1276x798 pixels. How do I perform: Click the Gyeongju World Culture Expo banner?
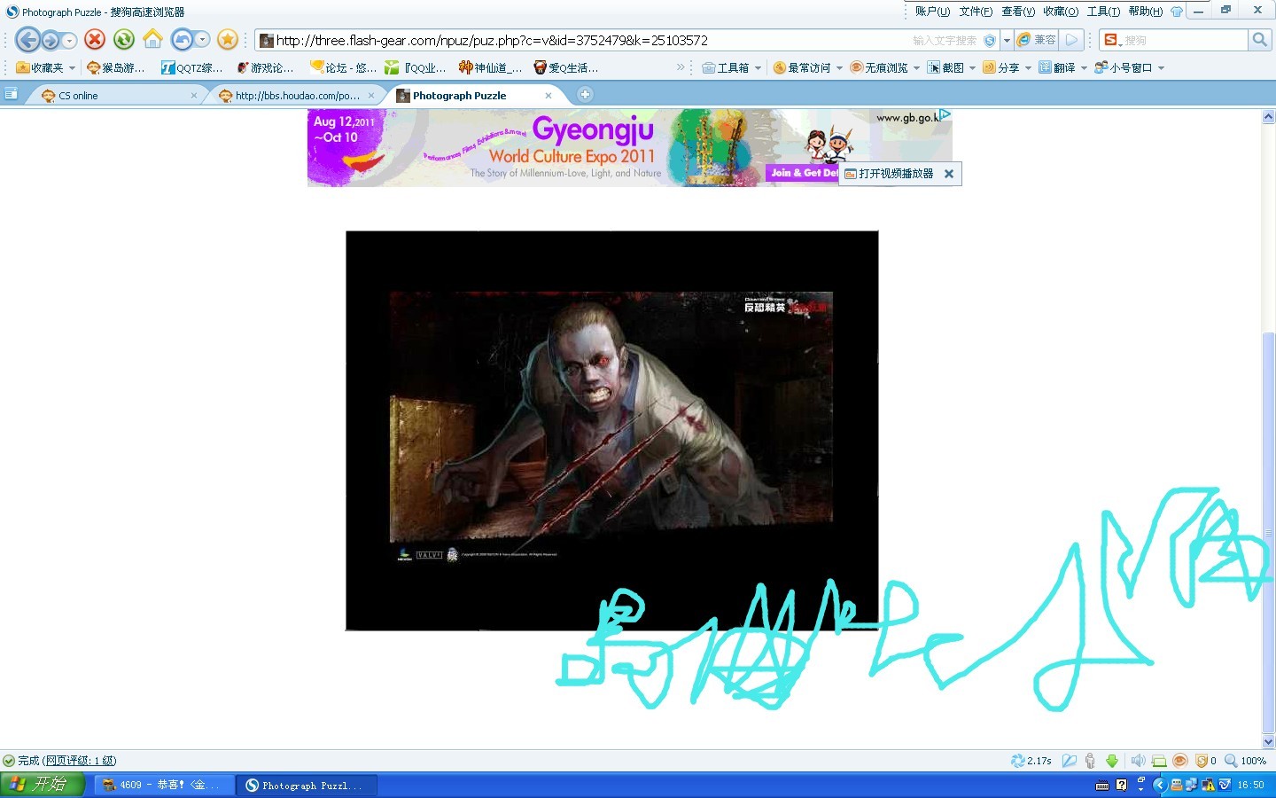coord(629,147)
